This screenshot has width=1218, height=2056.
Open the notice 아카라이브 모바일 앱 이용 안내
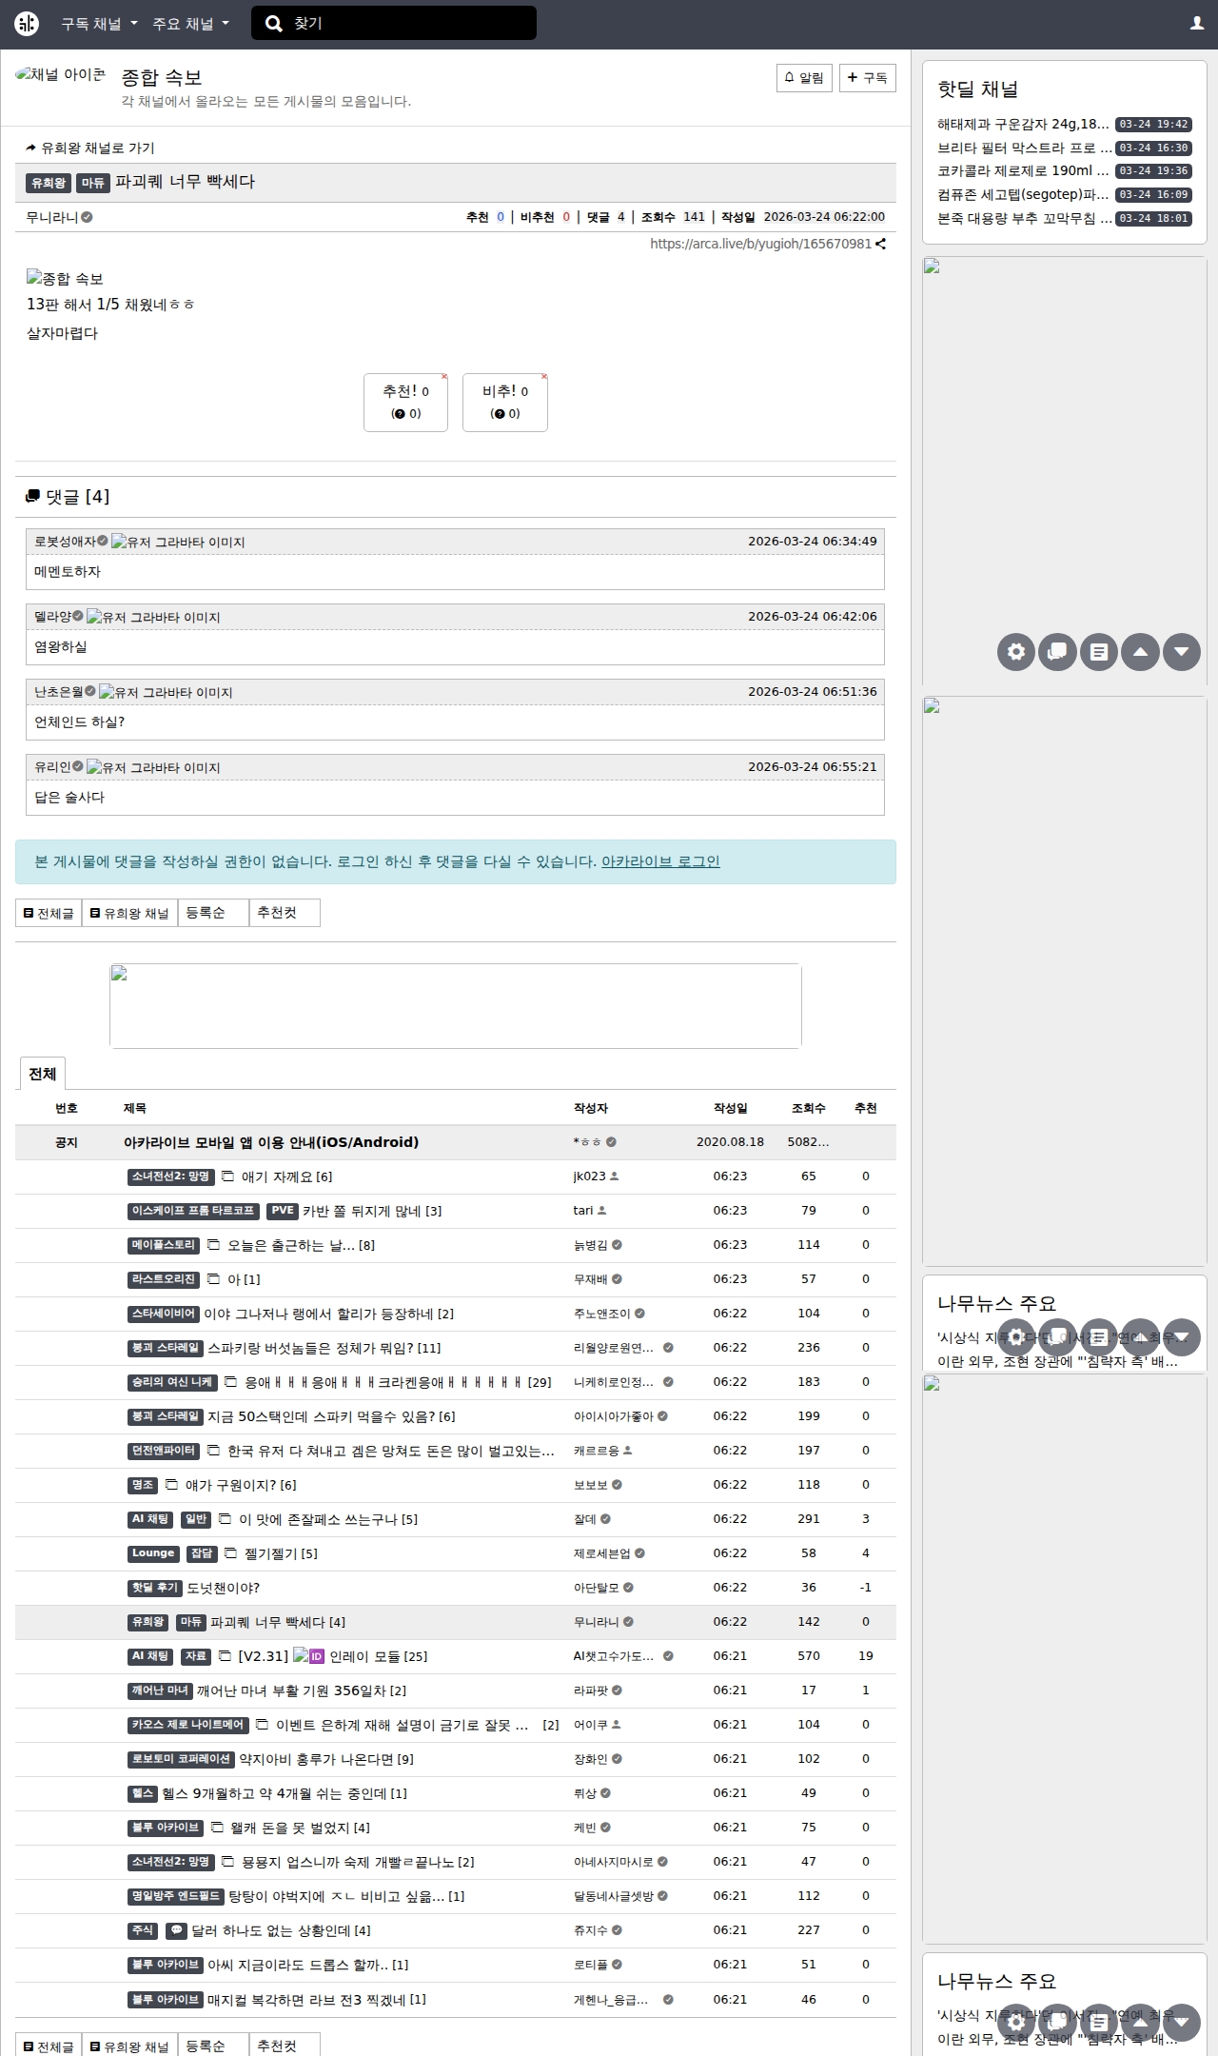271,1142
